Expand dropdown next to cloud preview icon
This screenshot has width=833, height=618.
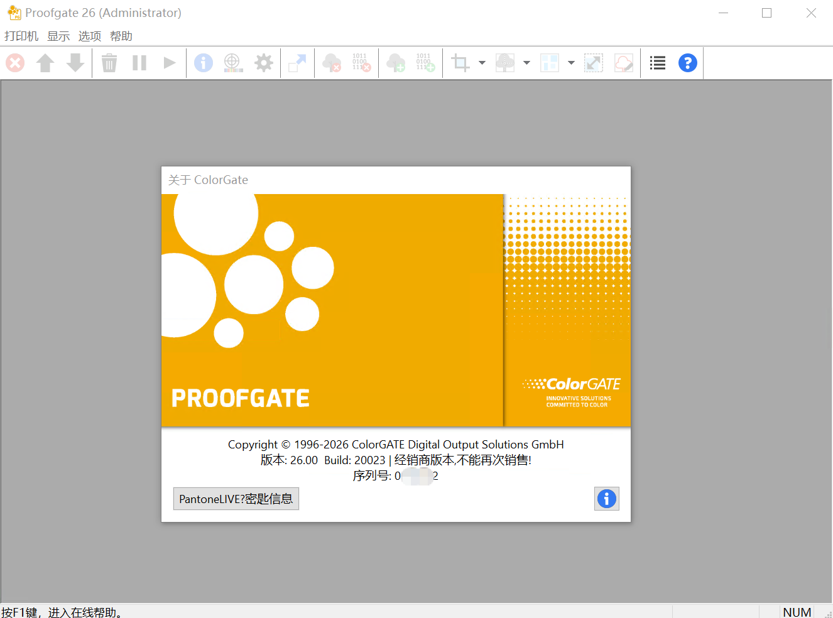pyautogui.click(x=526, y=63)
